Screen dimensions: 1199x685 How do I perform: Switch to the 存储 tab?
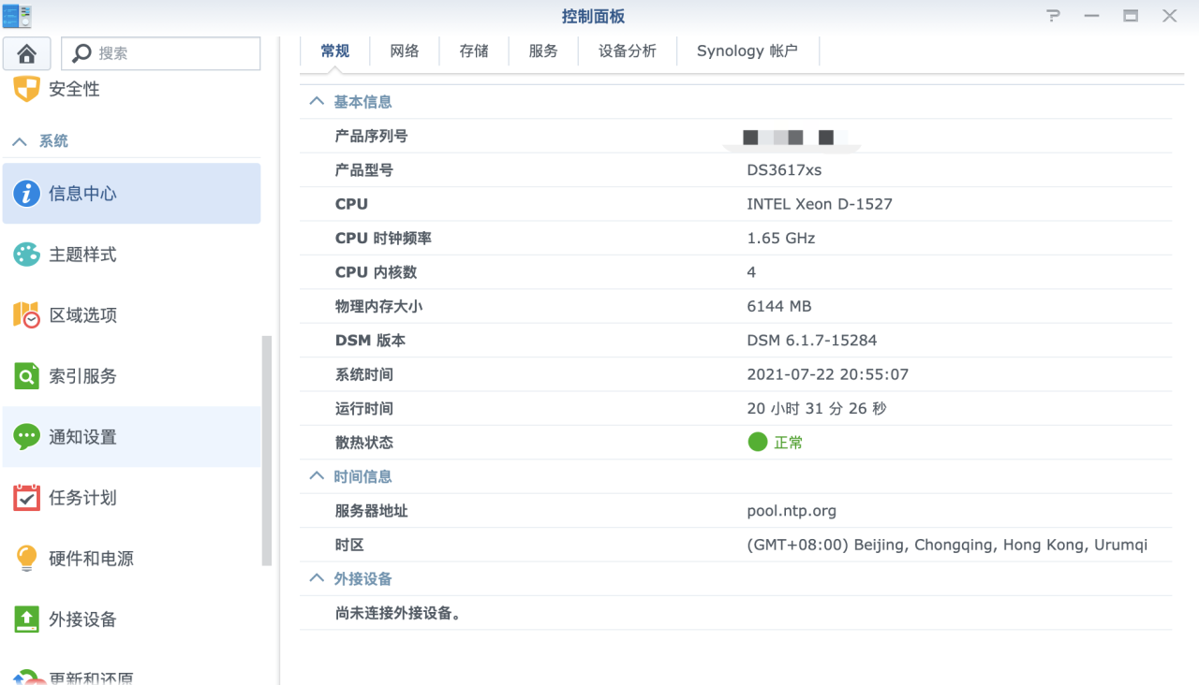[x=473, y=51]
